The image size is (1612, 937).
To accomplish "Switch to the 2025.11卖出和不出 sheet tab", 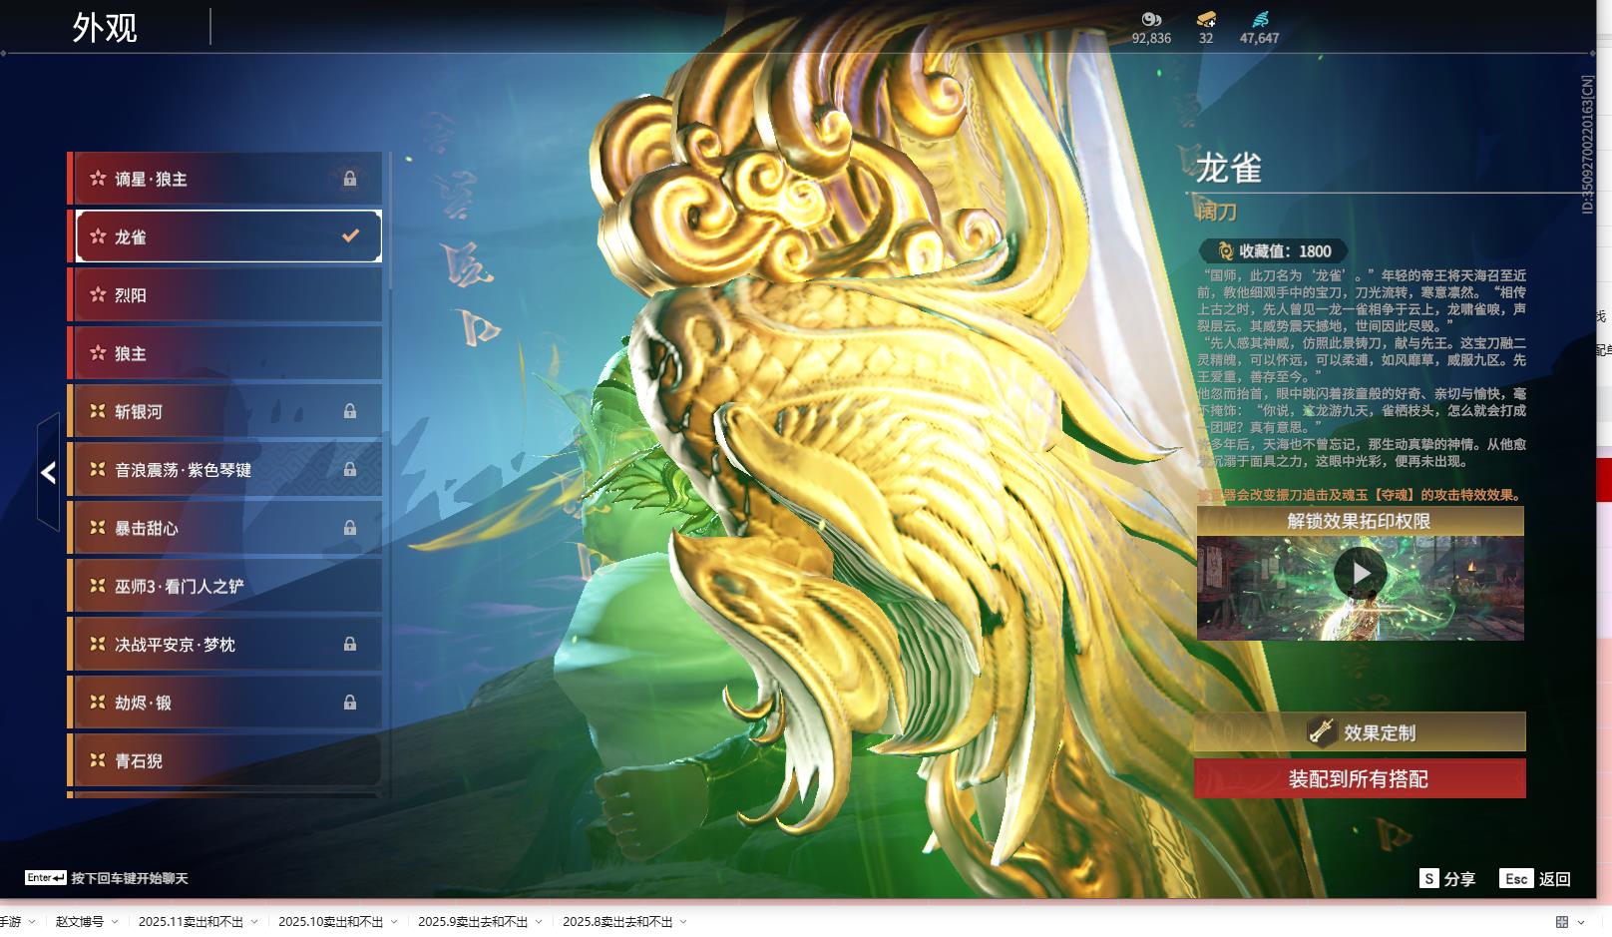I will (x=191, y=922).
